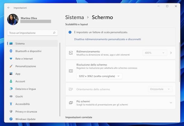Click Disattiva ridimensionamento personalizzato e disconnetti link

coord(107,39)
